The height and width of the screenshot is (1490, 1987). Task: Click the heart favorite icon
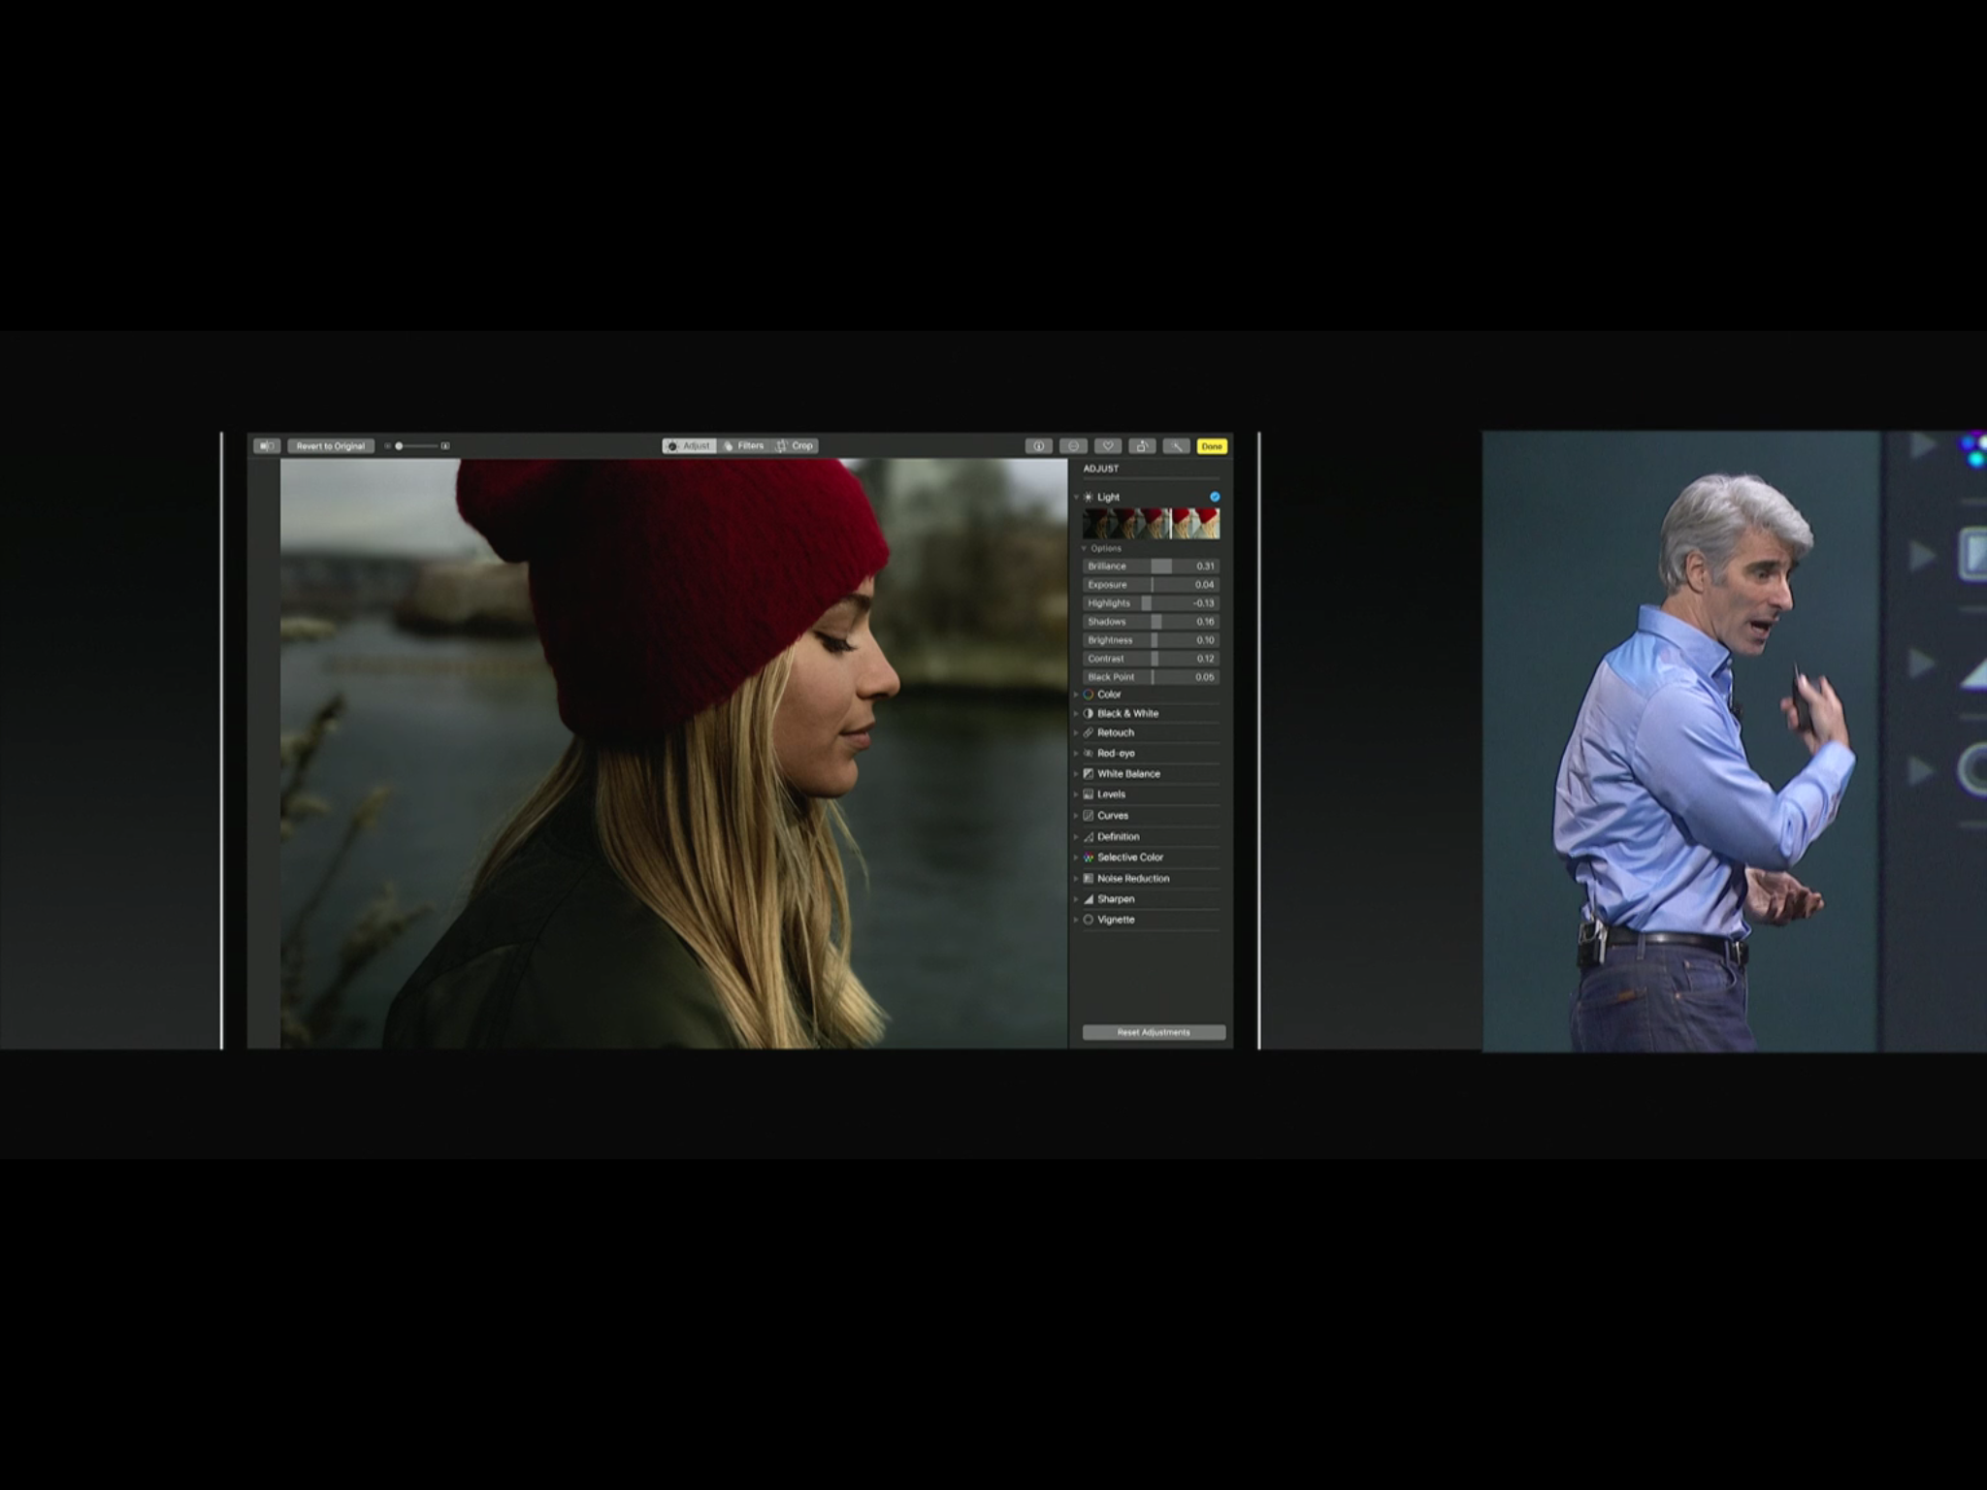pos(1107,446)
